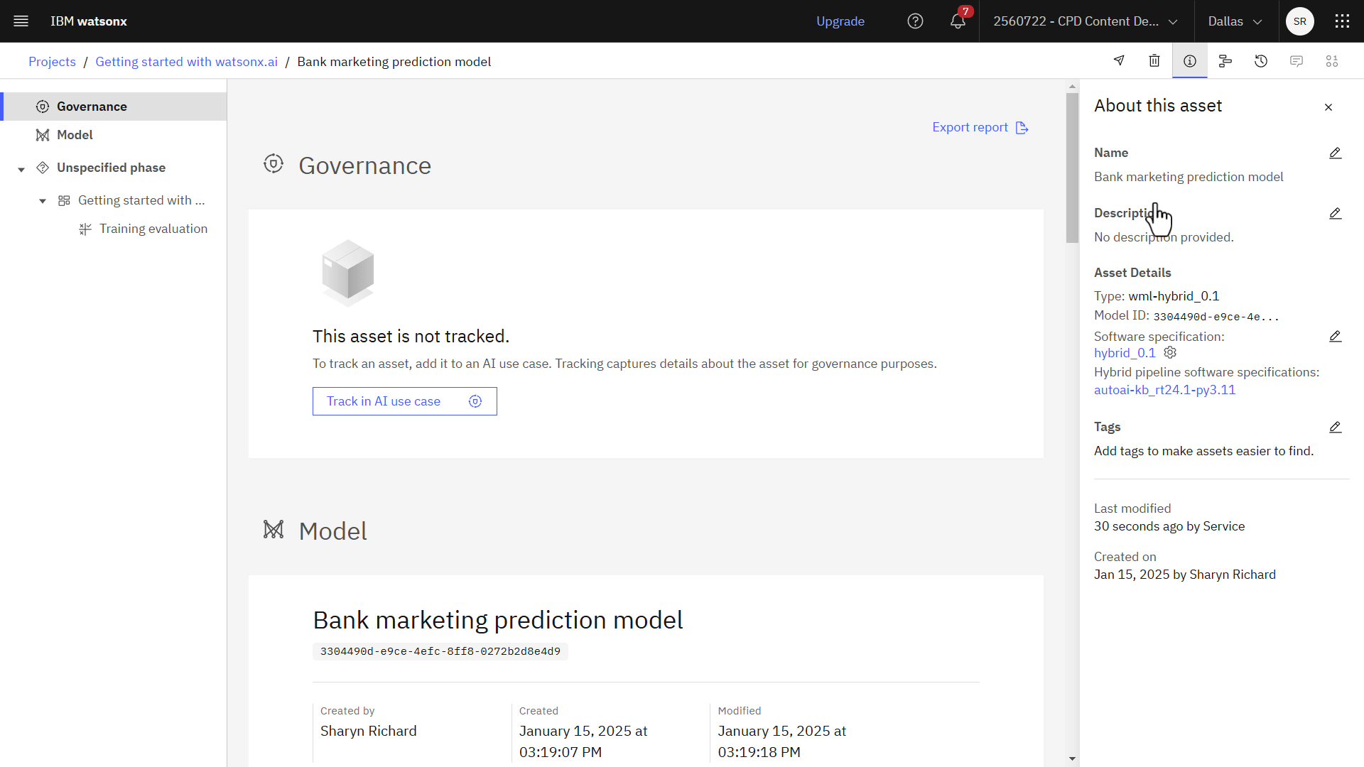Image resolution: width=1364 pixels, height=767 pixels.
Task: Expand the Unspecified phase tree item
Action: tap(21, 168)
